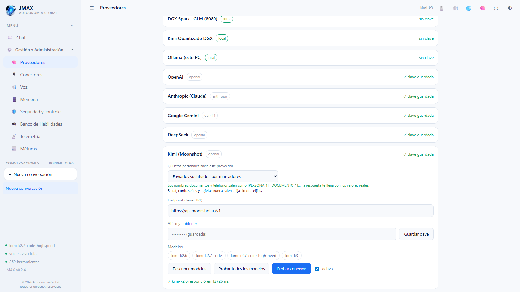Select kimi-k2.7-code model chip
Image resolution: width=520 pixels, height=292 pixels.
[209, 256]
